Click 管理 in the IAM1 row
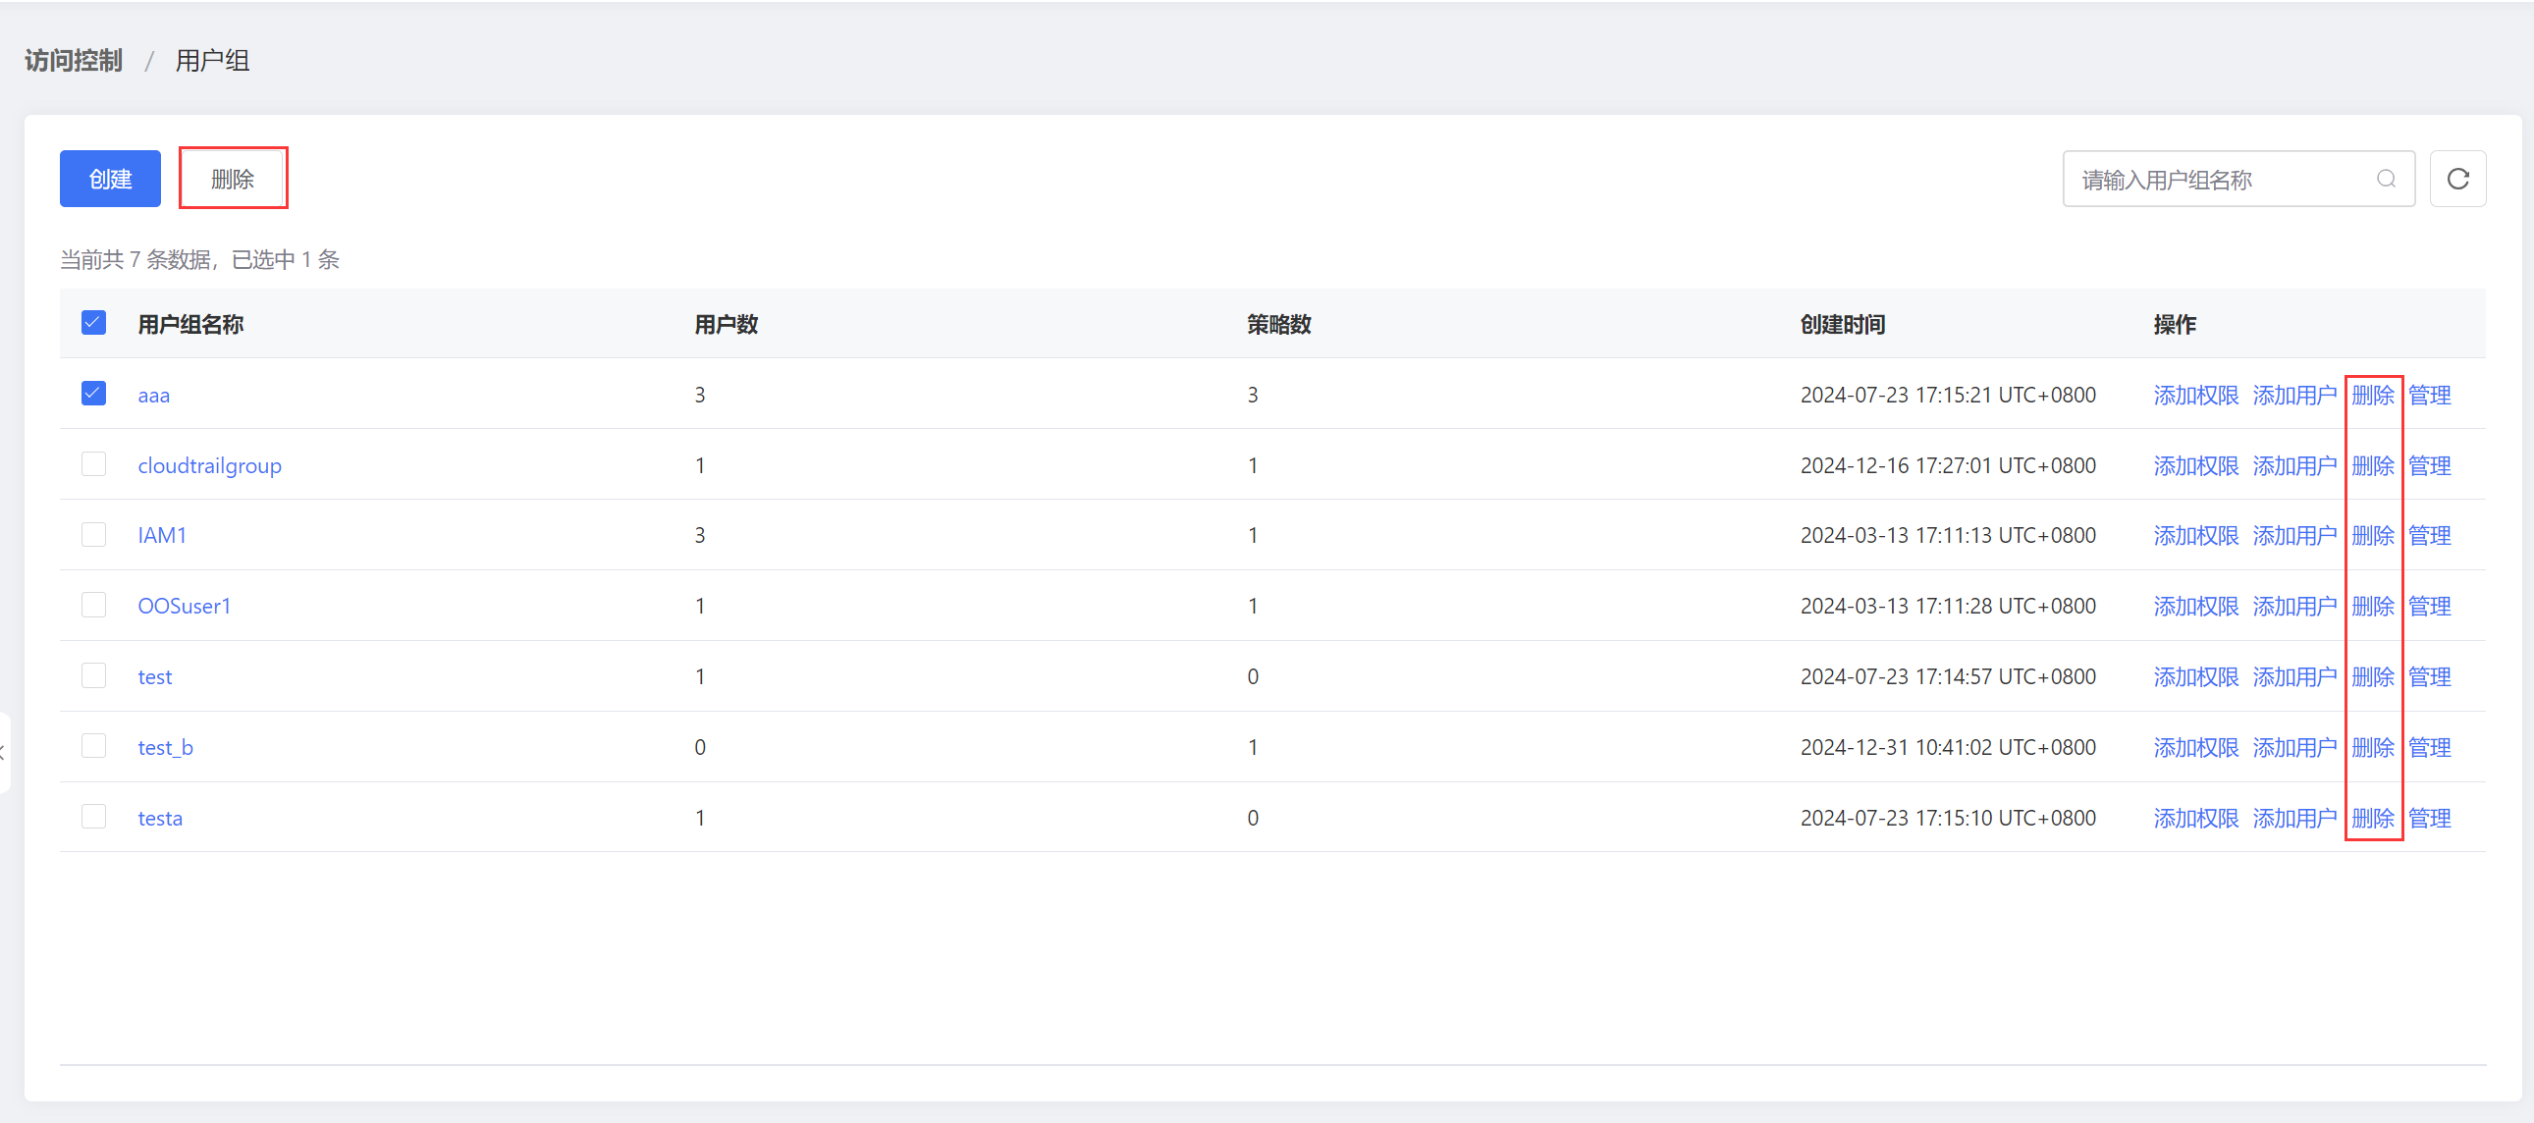Screen dimensions: 2534x1123 click(x=2429, y=536)
